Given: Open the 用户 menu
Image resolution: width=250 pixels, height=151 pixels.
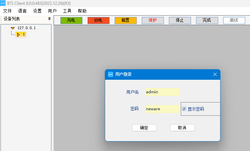Looking at the screenshot, I should click(52, 11).
